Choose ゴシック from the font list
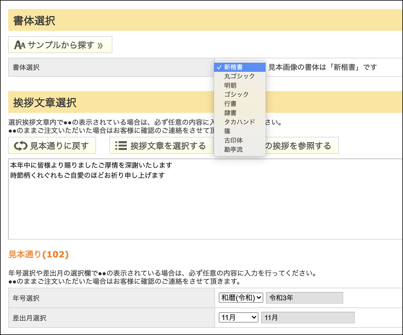Image resolution: width=403 pixels, height=335 pixels. tap(240, 94)
